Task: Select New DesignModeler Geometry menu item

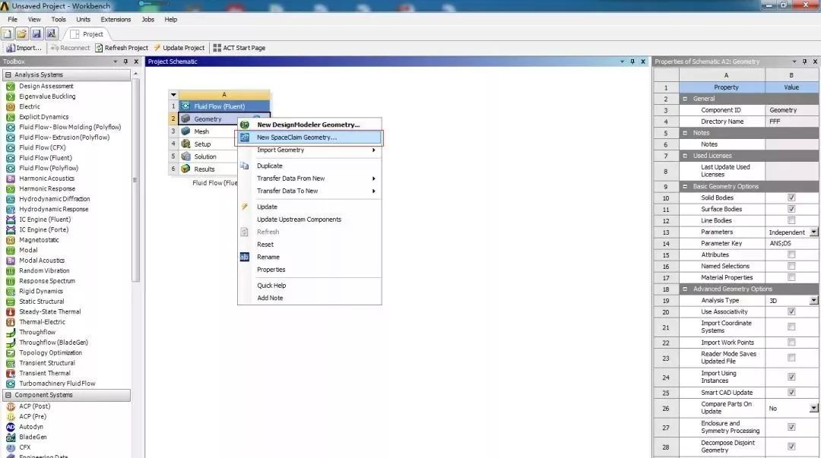Action: point(309,125)
